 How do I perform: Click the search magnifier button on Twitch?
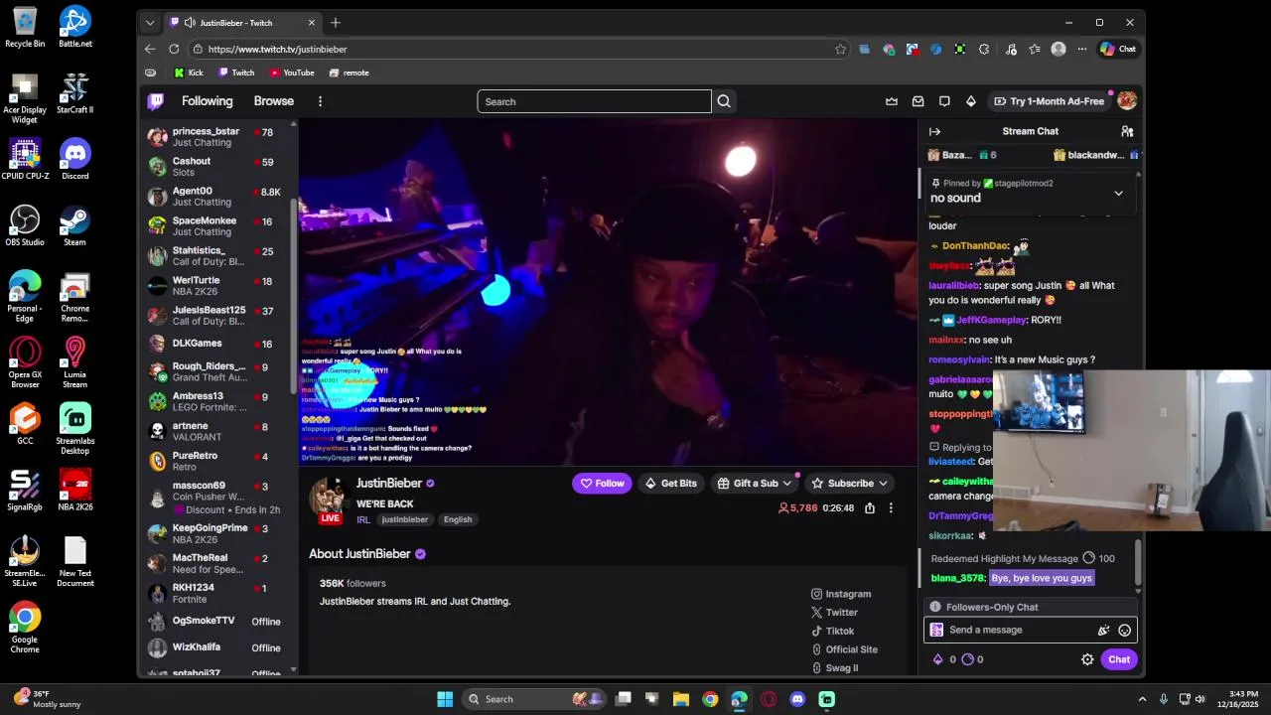(x=724, y=101)
